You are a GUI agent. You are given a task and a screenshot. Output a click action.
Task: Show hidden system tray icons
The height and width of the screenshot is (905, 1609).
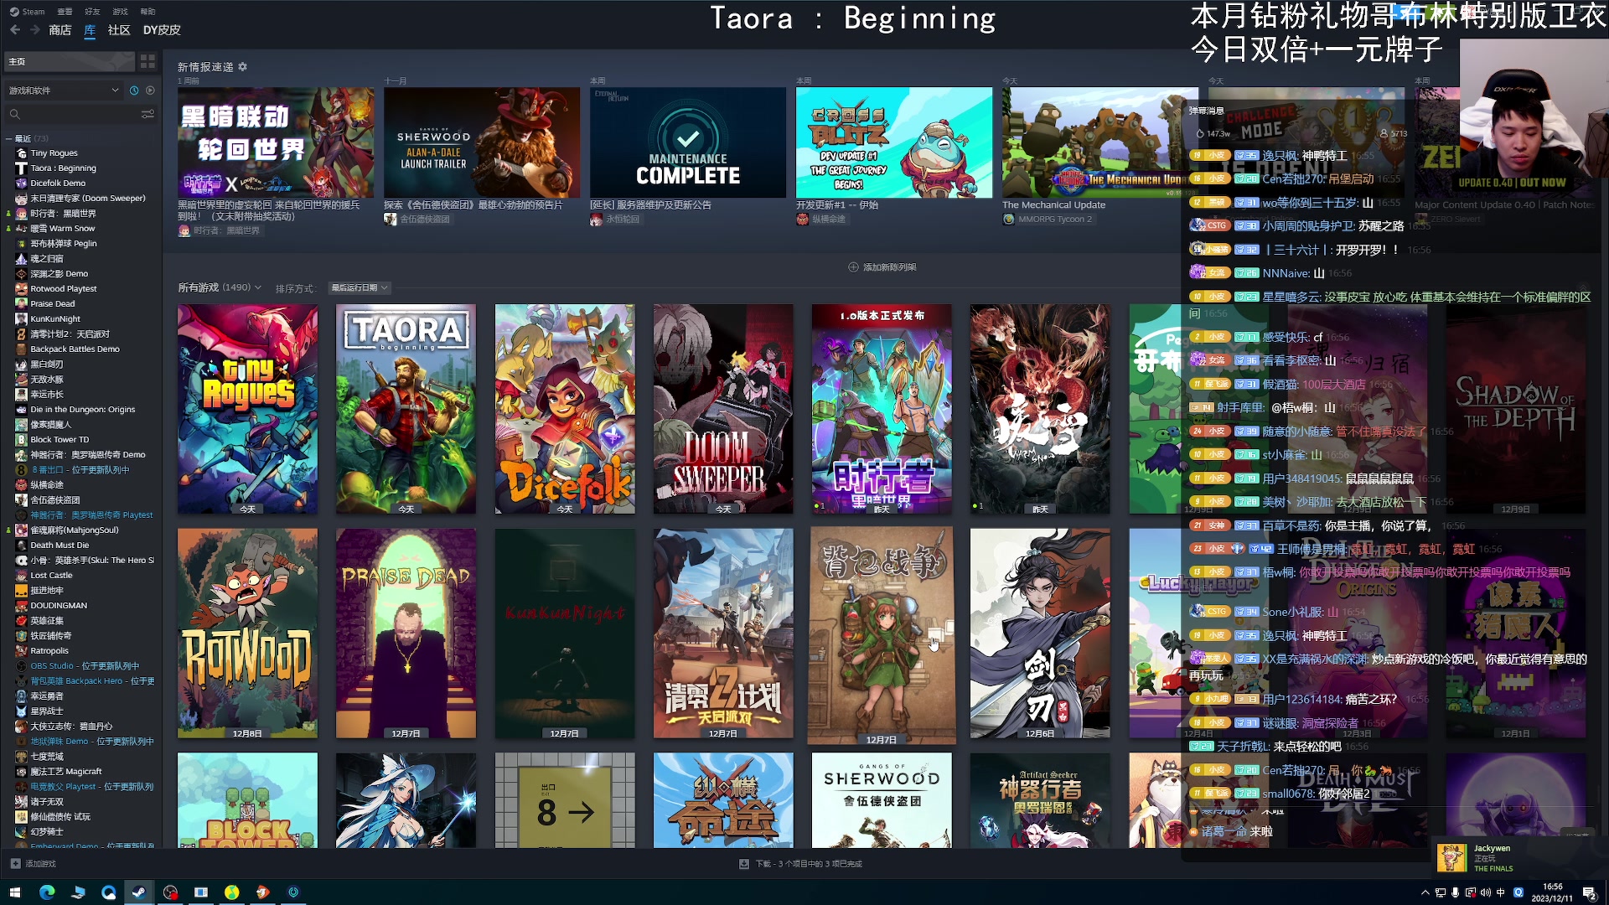(1425, 892)
